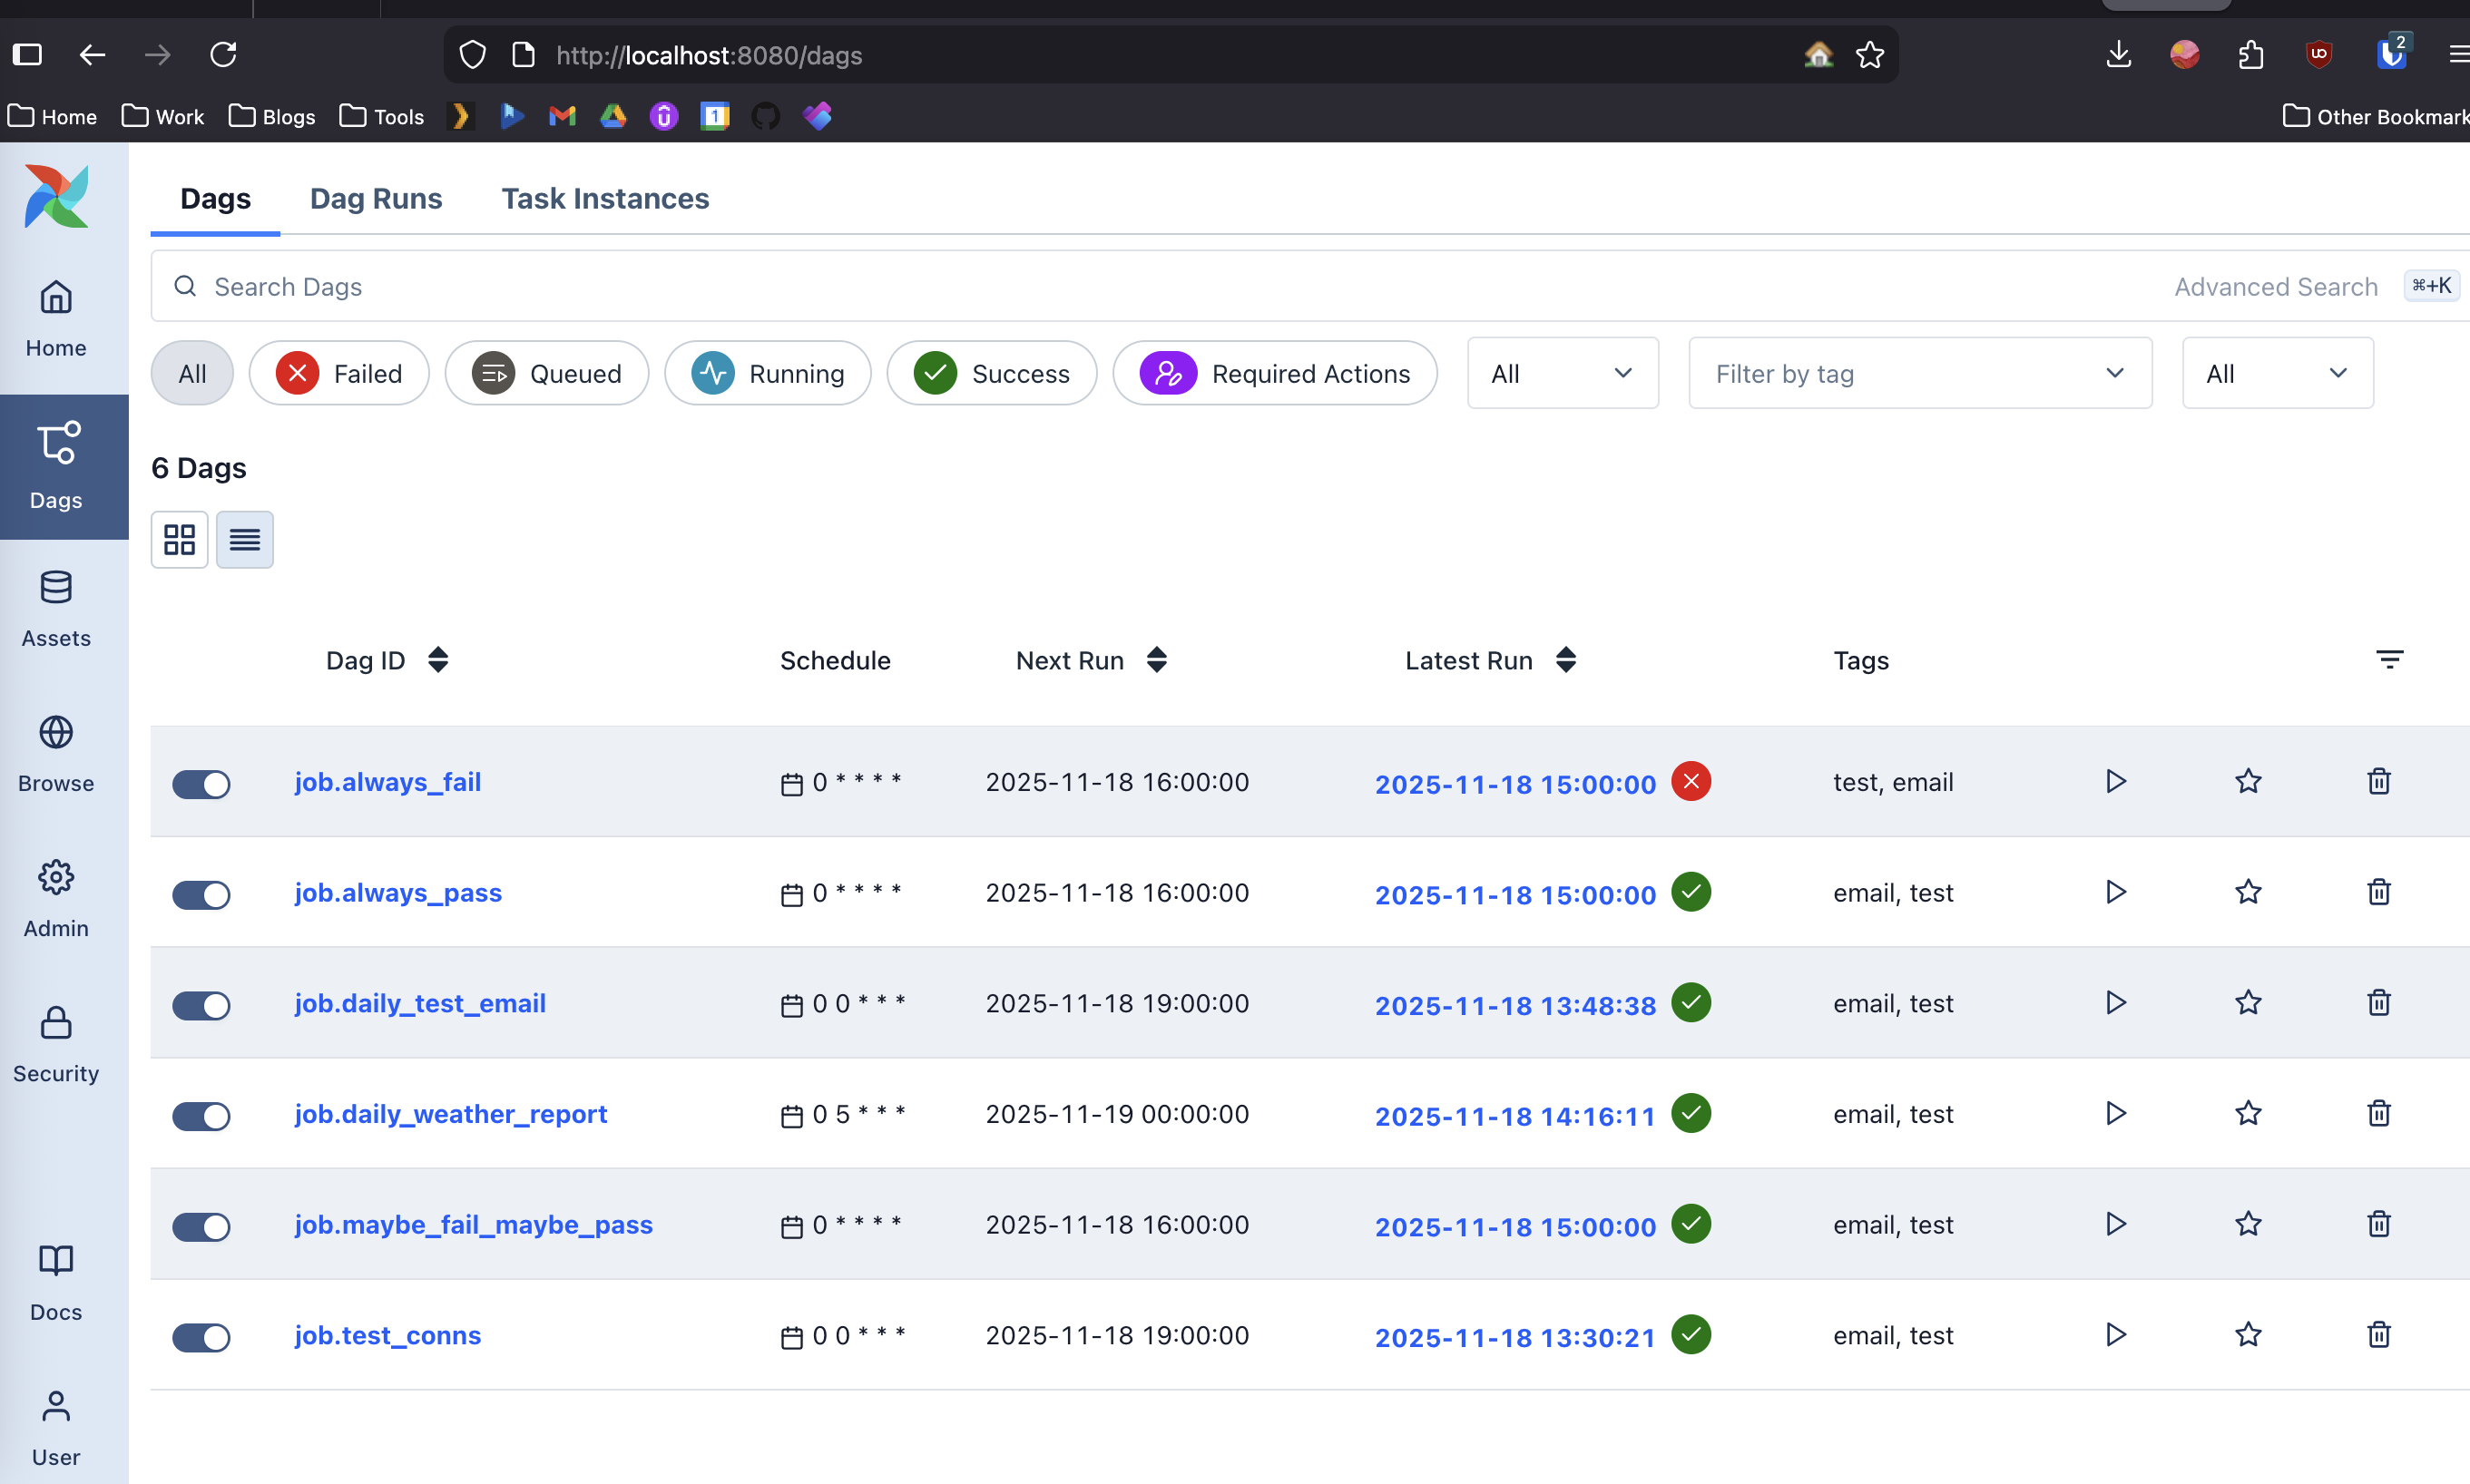Viewport: 2470px width, 1484px height.
Task: Filter DAGs by Failed status
Action: click(339, 373)
